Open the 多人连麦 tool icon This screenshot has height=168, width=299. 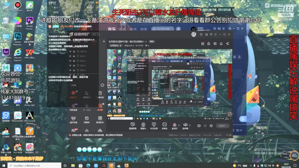point(87,107)
